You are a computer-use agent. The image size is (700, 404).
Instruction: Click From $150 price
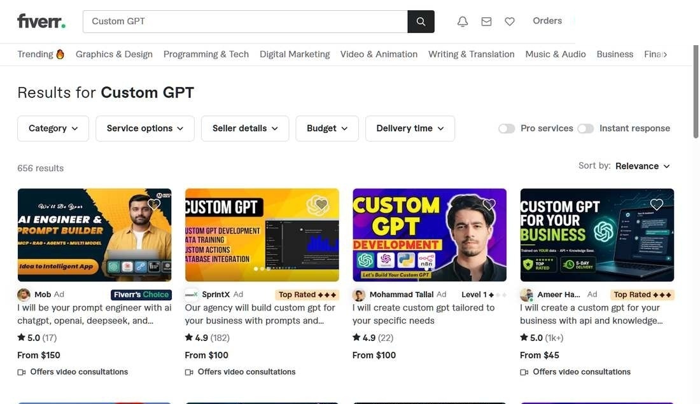click(x=39, y=356)
